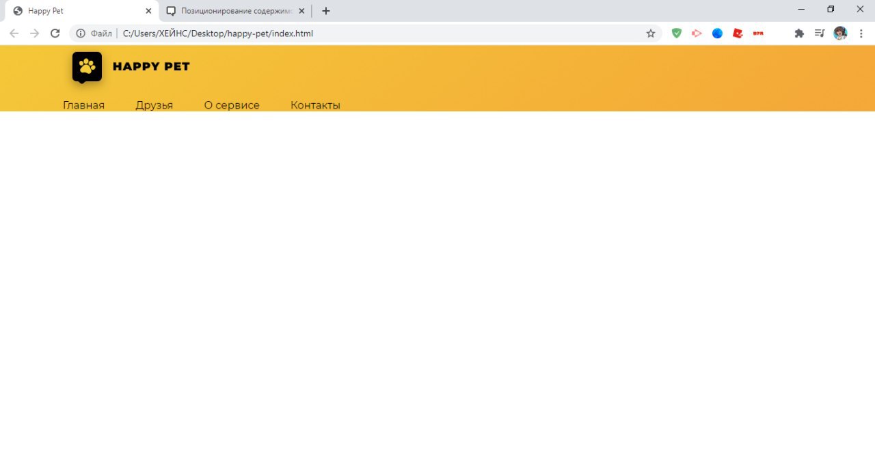Minimize the Chrome window
The height and width of the screenshot is (466, 875).
click(801, 10)
